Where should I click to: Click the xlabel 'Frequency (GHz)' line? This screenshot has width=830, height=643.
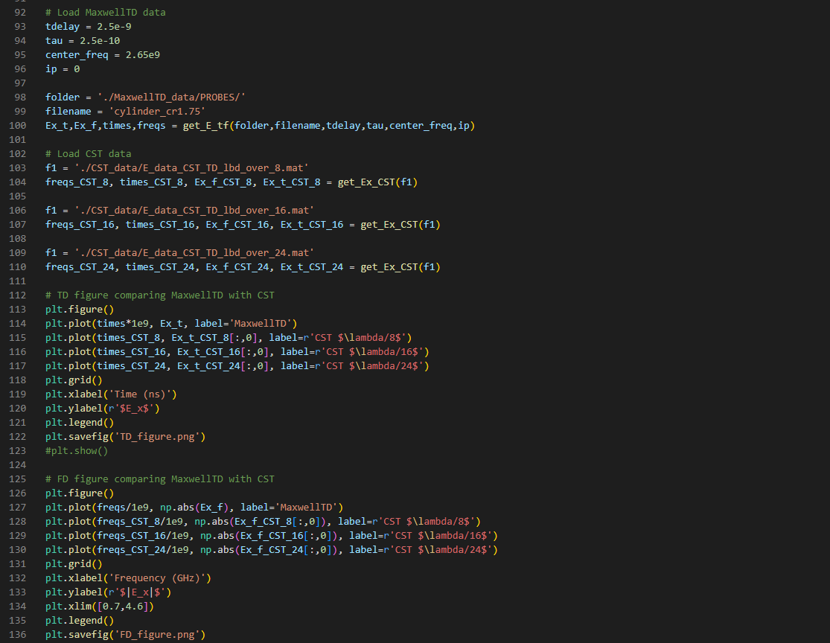129,578
